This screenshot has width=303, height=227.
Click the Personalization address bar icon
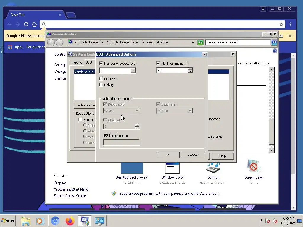point(70,42)
